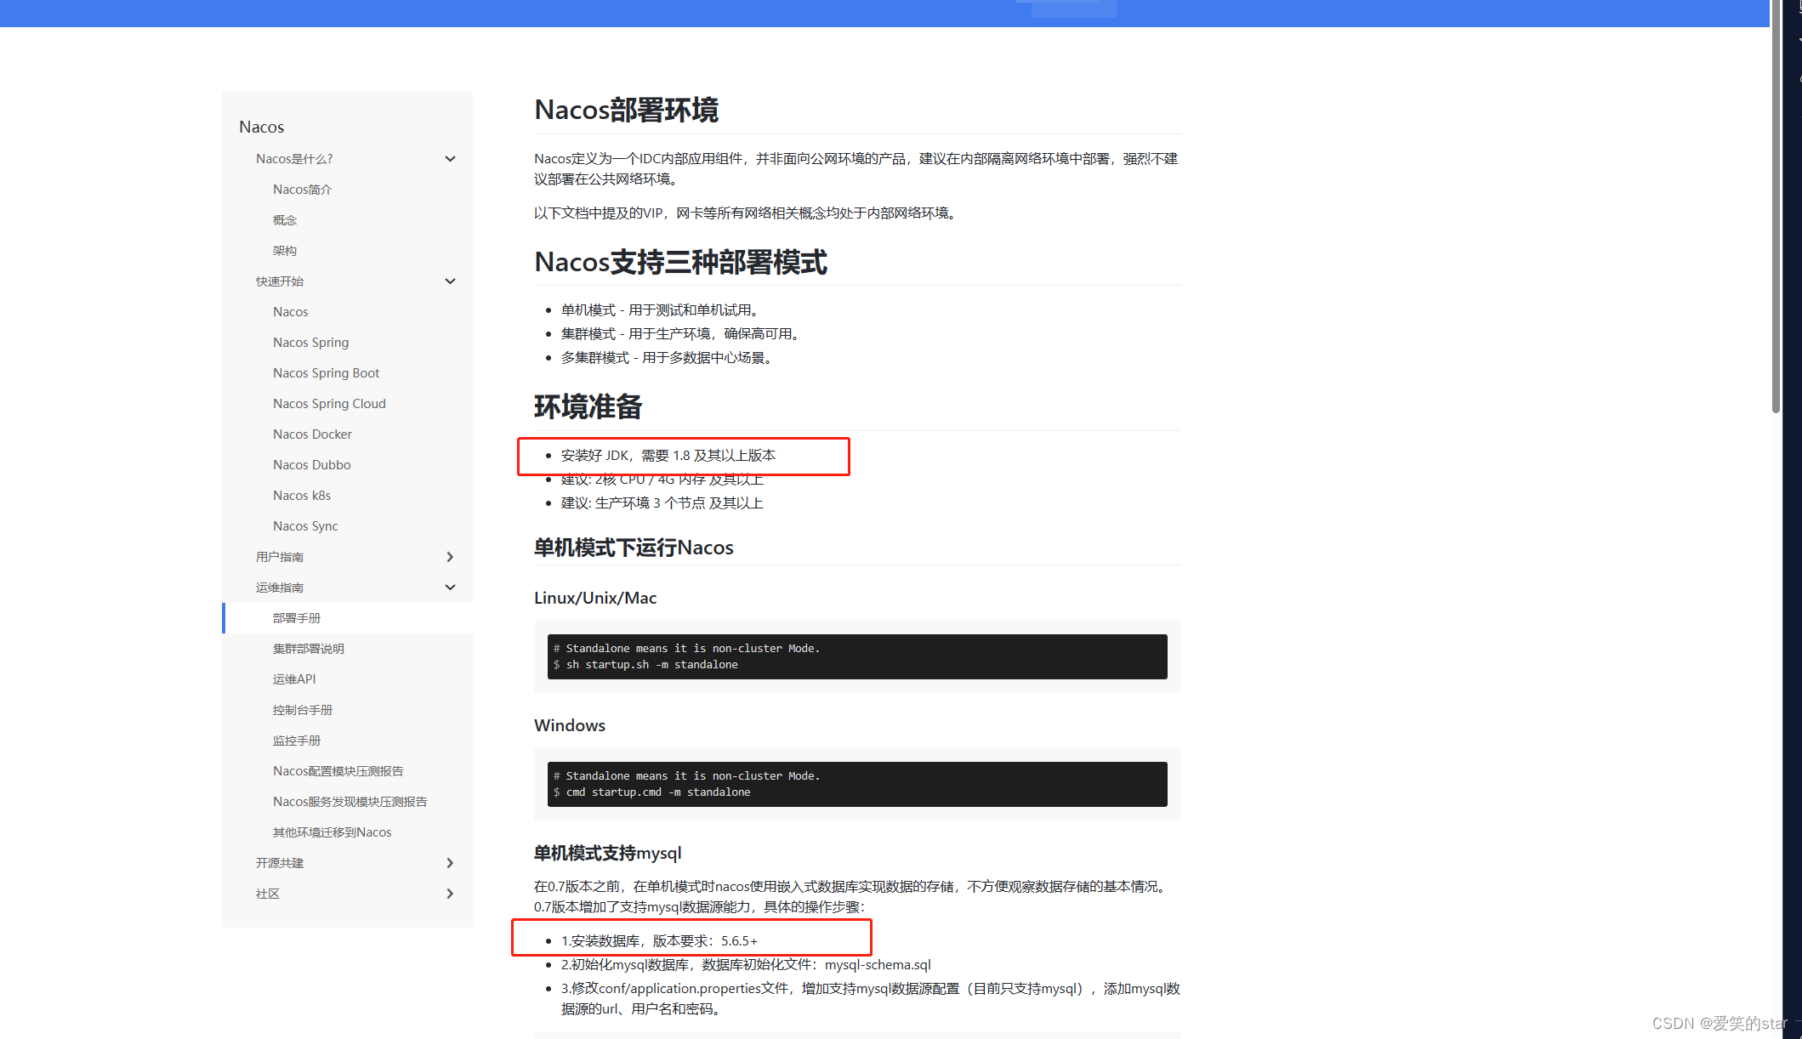Open the 集群部署说明 page
The image size is (1802, 1039).
tap(308, 648)
